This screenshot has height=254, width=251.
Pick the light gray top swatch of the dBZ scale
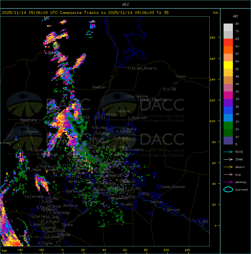click(228, 27)
